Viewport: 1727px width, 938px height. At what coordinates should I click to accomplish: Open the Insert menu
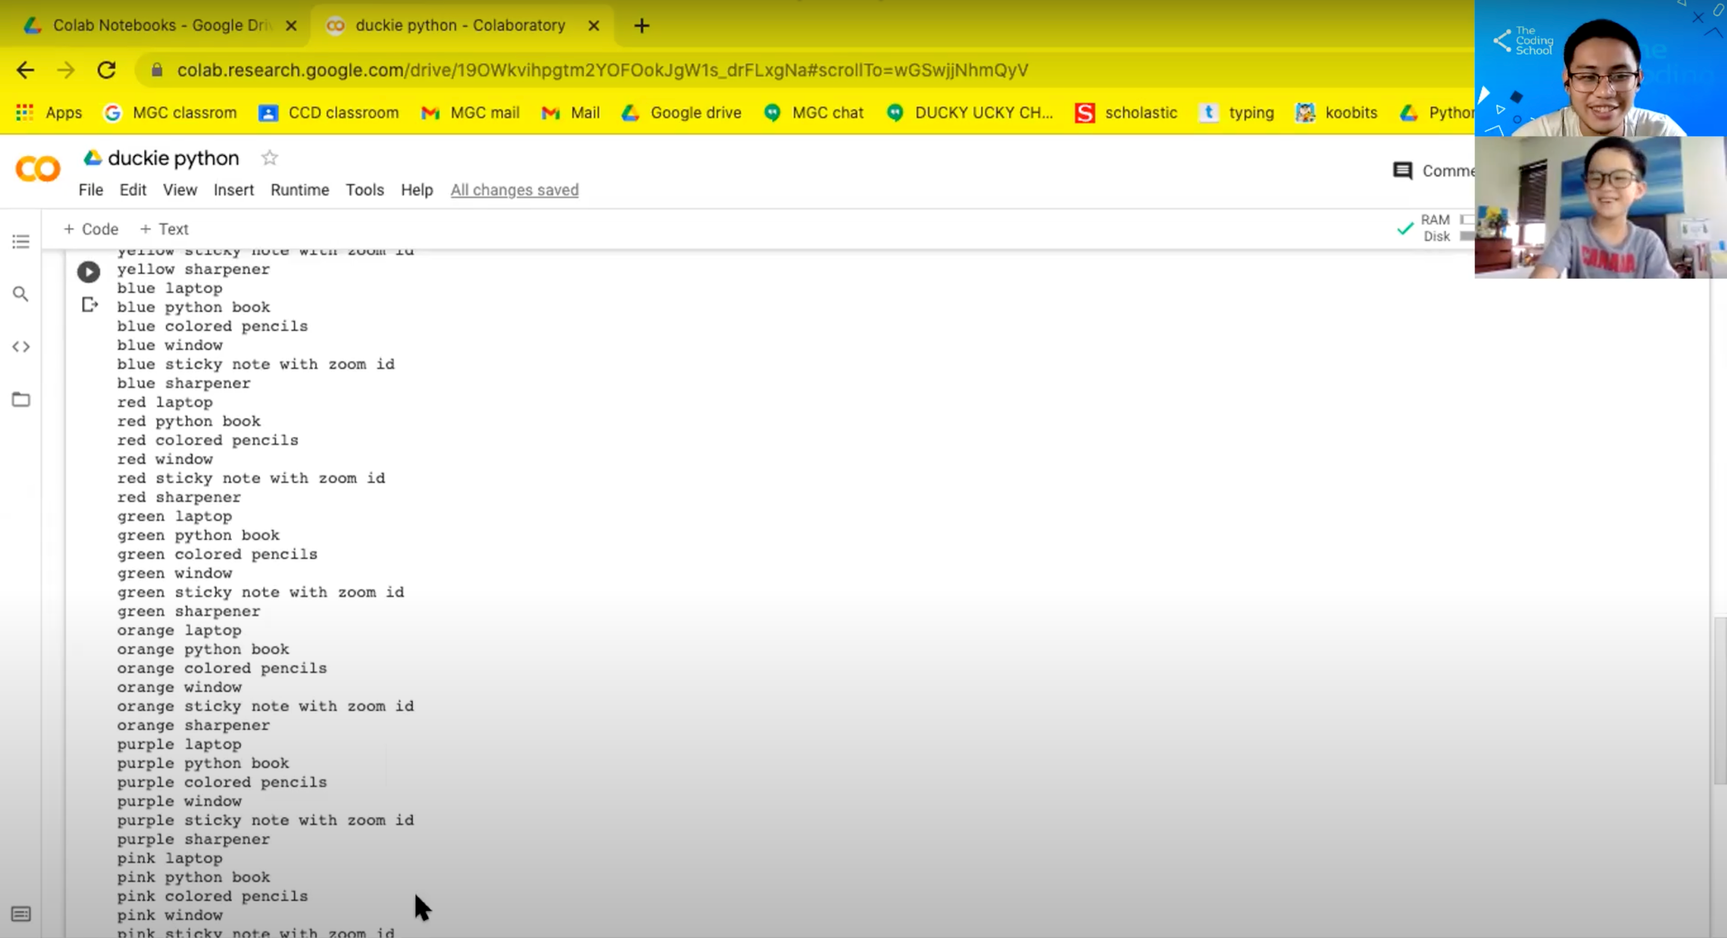pos(234,190)
